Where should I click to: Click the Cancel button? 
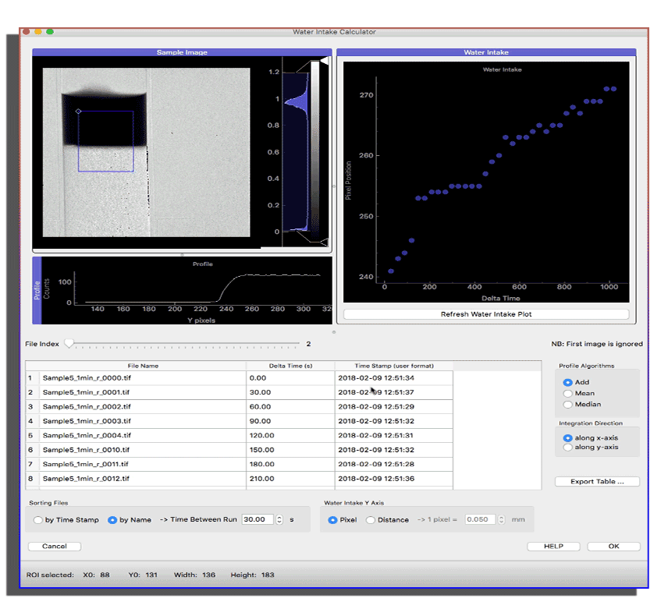point(54,547)
